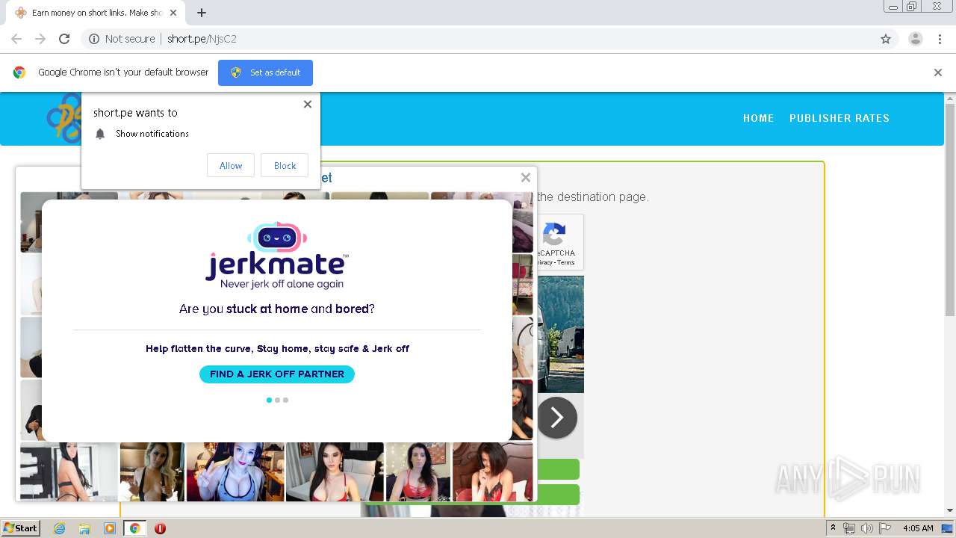Viewport: 956px width, 538px height.
Task: Block notifications from short.pe
Action: click(x=285, y=166)
